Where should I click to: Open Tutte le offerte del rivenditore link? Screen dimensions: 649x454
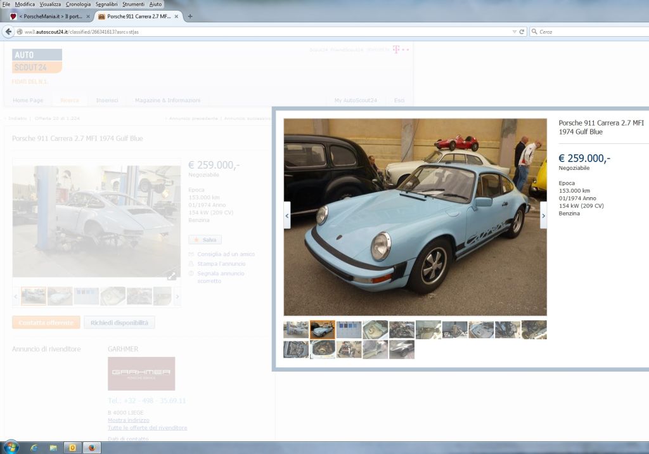coord(147,427)
